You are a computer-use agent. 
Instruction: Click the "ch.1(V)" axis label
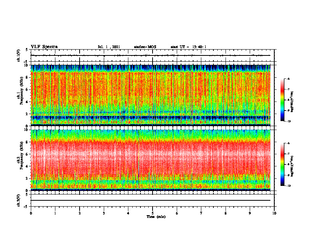(19, 55)
